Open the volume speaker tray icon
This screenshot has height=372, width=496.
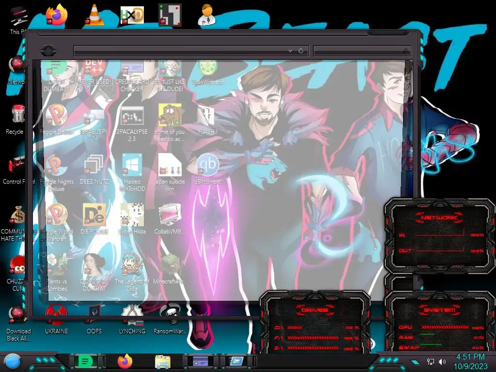[x=442, y=361]
